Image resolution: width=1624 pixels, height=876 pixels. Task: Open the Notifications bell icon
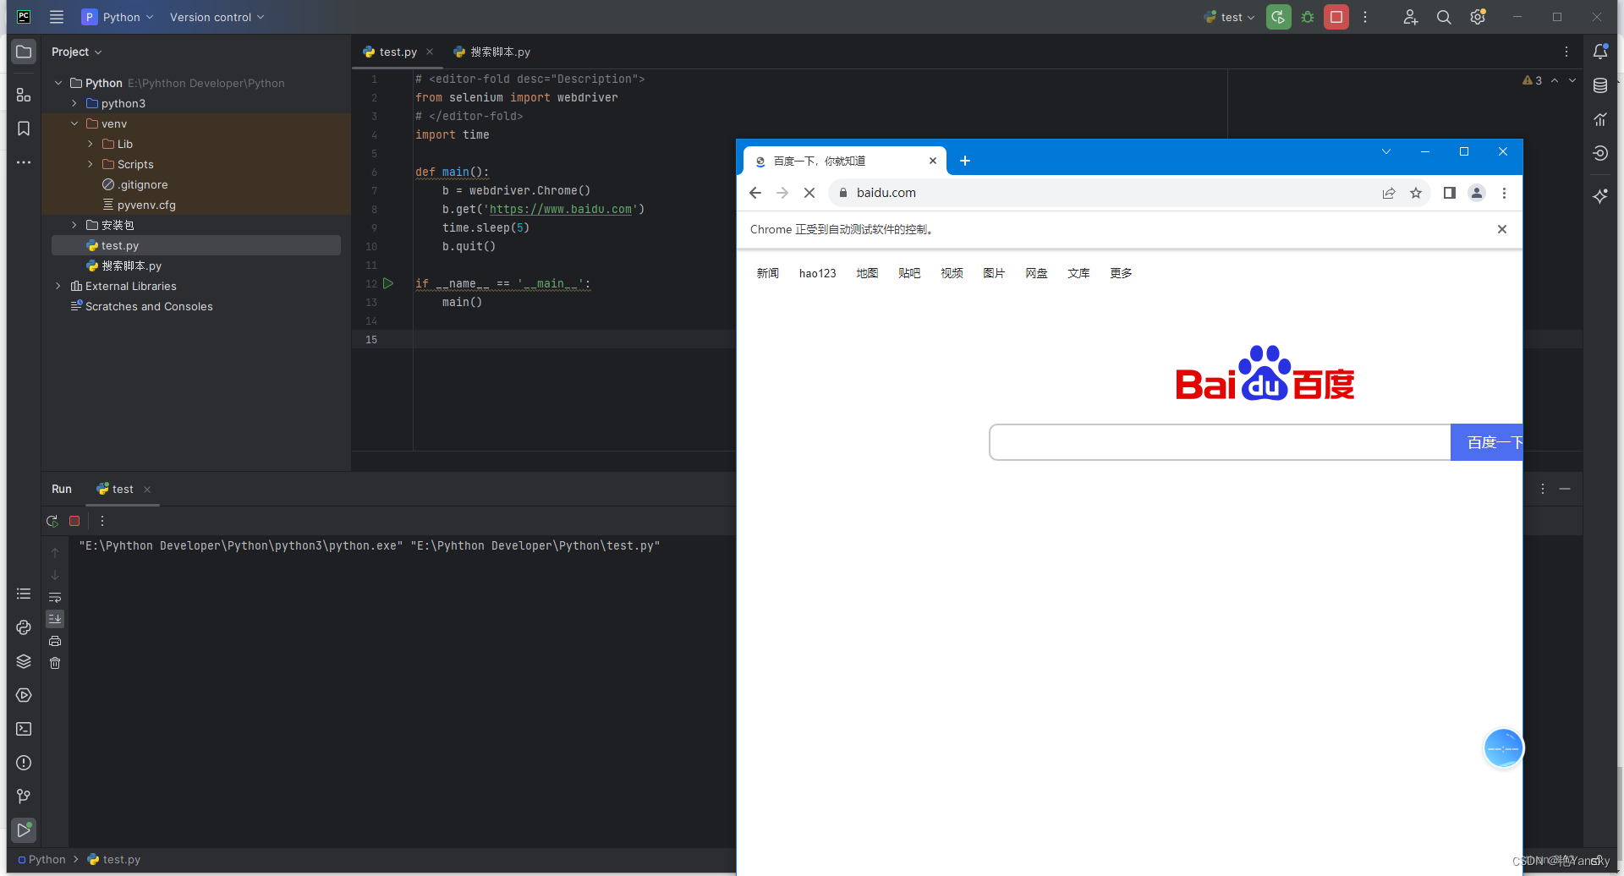point(1600,52)
